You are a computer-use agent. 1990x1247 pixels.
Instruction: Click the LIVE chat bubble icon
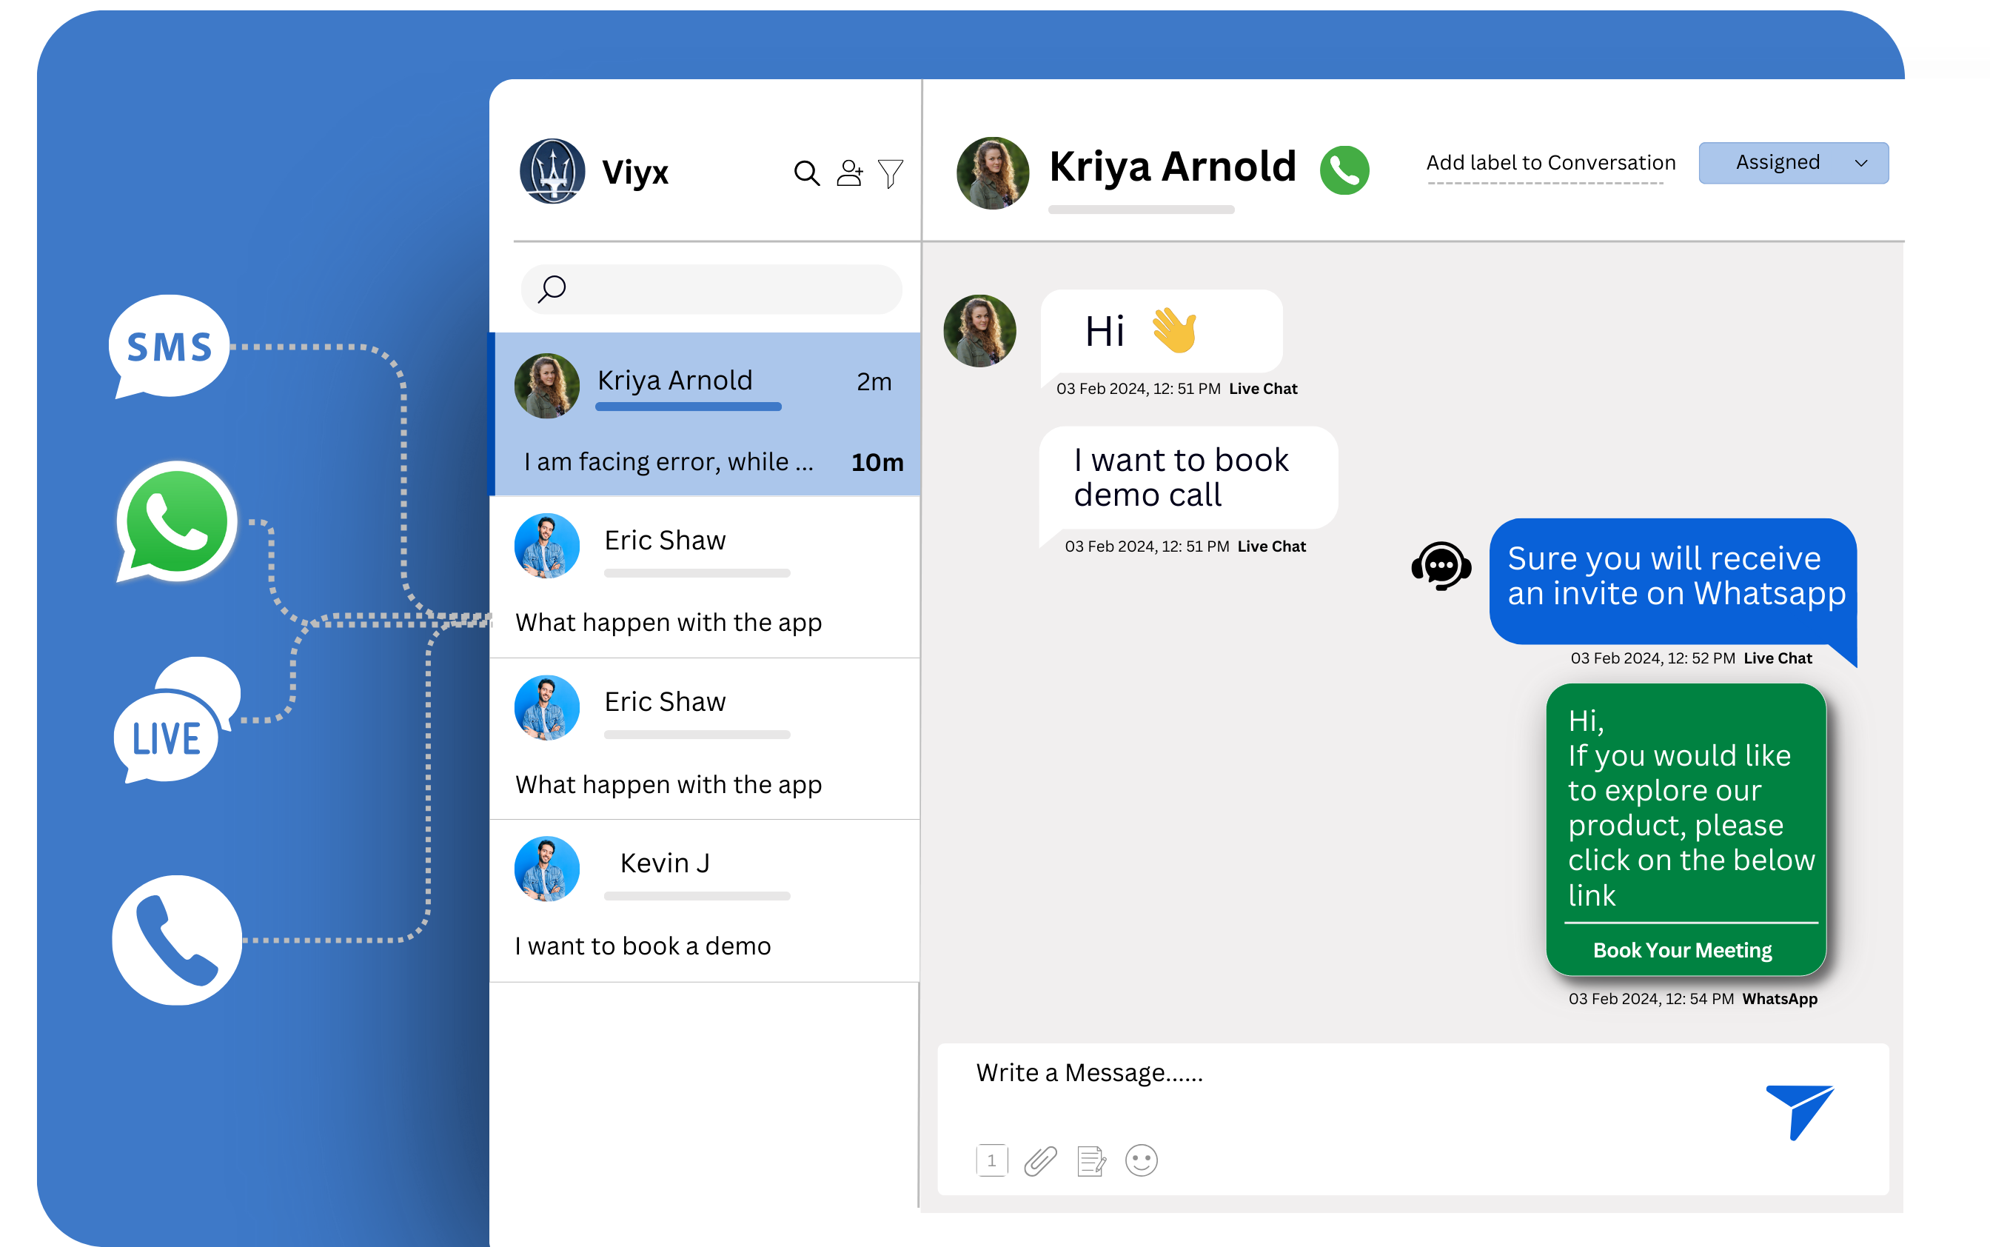pos(176,720)
